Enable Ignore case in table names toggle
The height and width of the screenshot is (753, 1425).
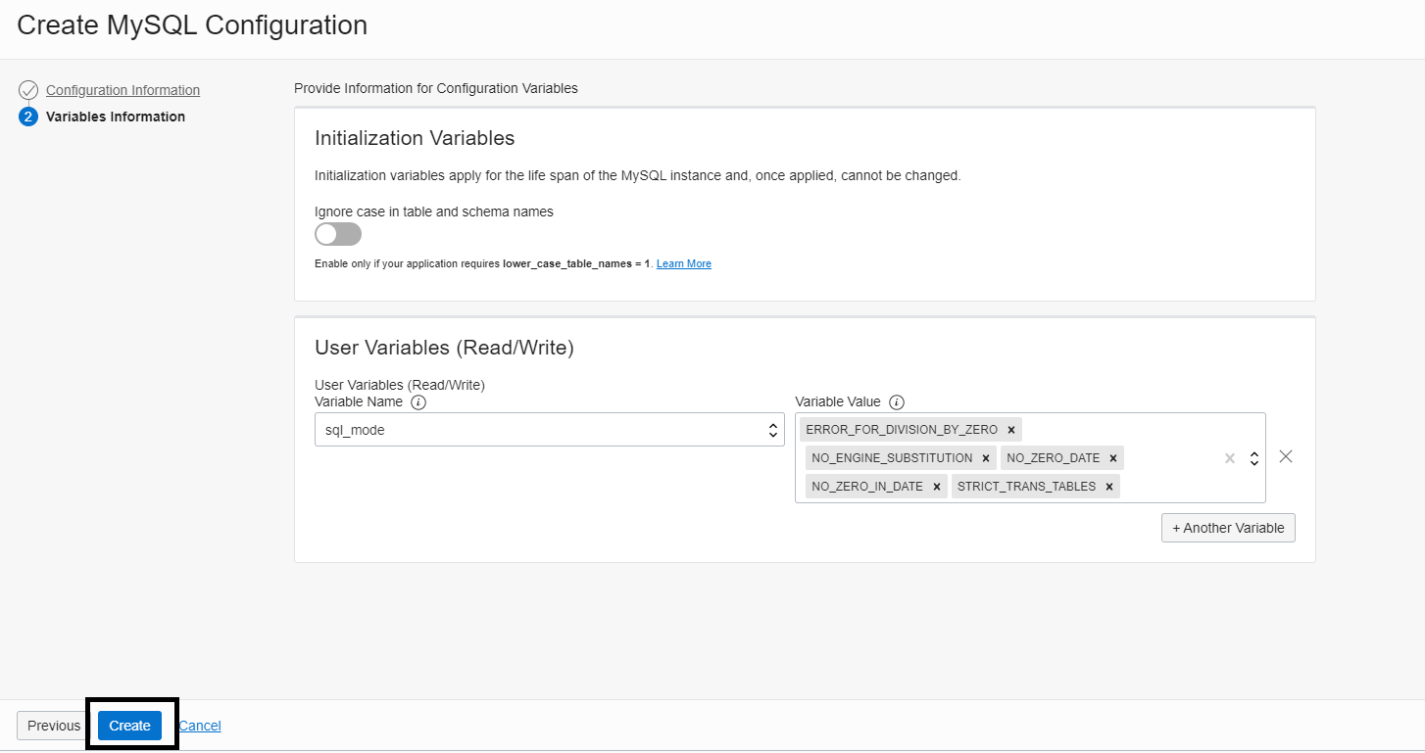pyautogui.click(x=338, y=235)
